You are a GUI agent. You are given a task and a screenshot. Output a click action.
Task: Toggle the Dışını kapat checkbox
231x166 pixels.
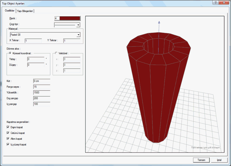pos(8,127)
